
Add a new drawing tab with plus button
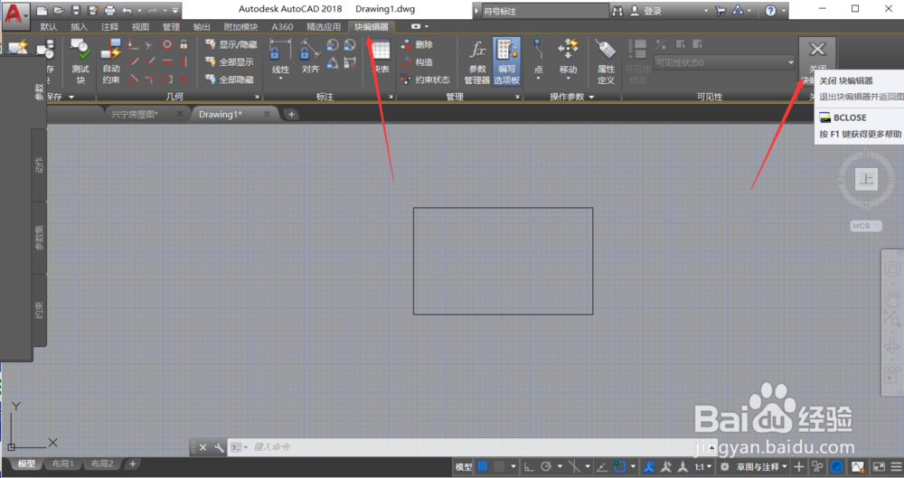pos(291,114)
